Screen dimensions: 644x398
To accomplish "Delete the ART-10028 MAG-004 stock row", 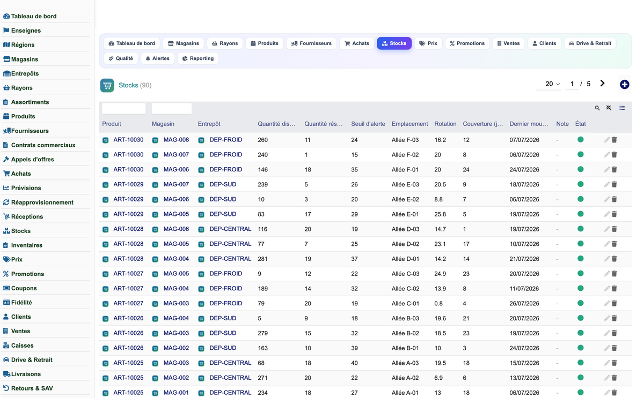I will [x=614, y=259].
